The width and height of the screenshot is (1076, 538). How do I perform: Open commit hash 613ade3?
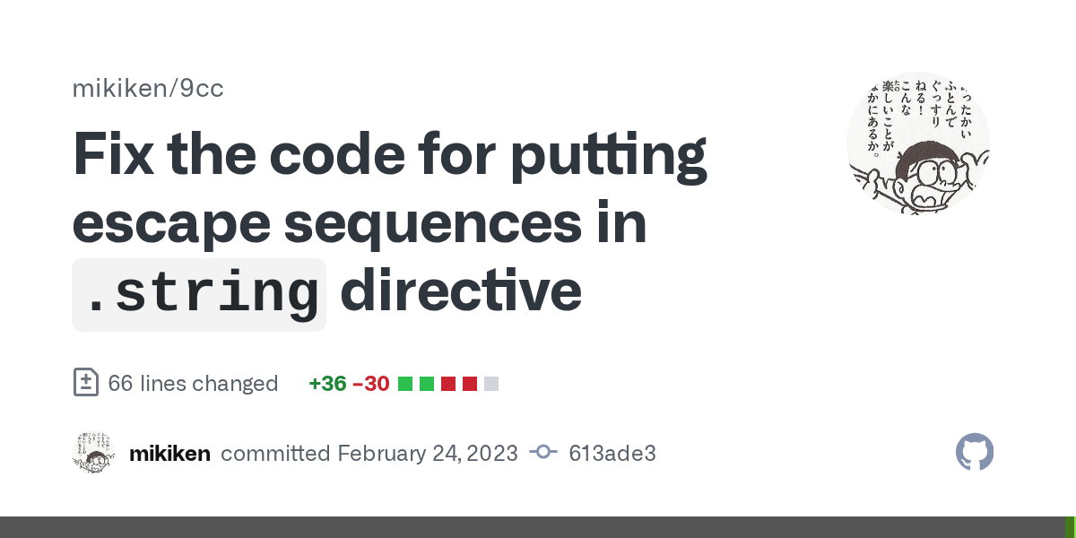[612, 453]
